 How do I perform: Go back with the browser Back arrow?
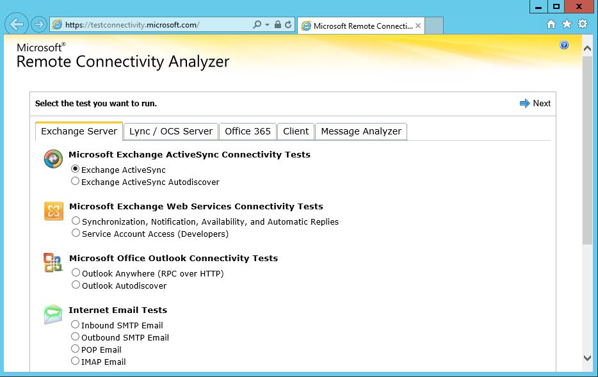point(17,24)
